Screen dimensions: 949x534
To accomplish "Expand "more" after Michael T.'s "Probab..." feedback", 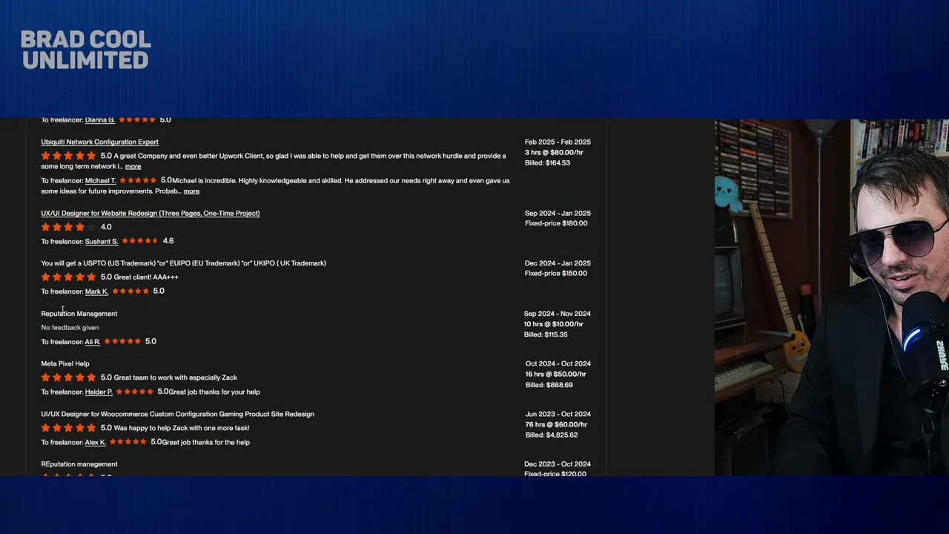I will point(191,191).
